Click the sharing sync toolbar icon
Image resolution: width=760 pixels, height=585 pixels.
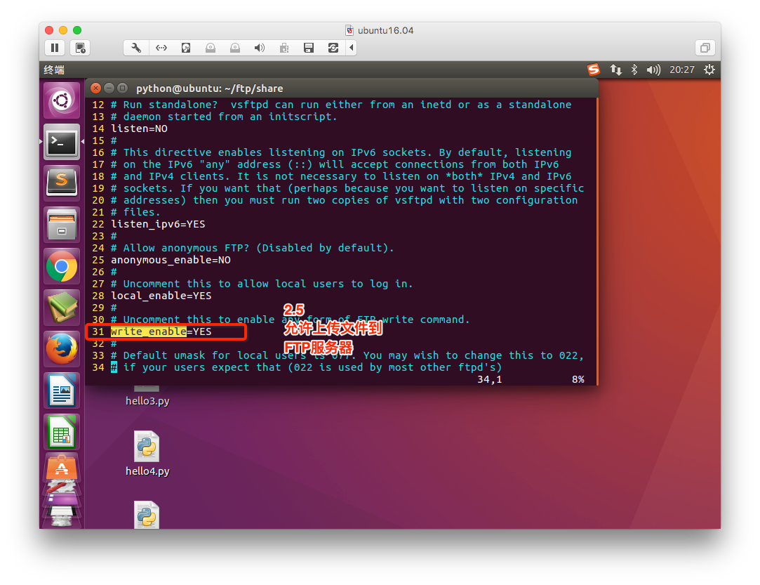tap(333, 48)
